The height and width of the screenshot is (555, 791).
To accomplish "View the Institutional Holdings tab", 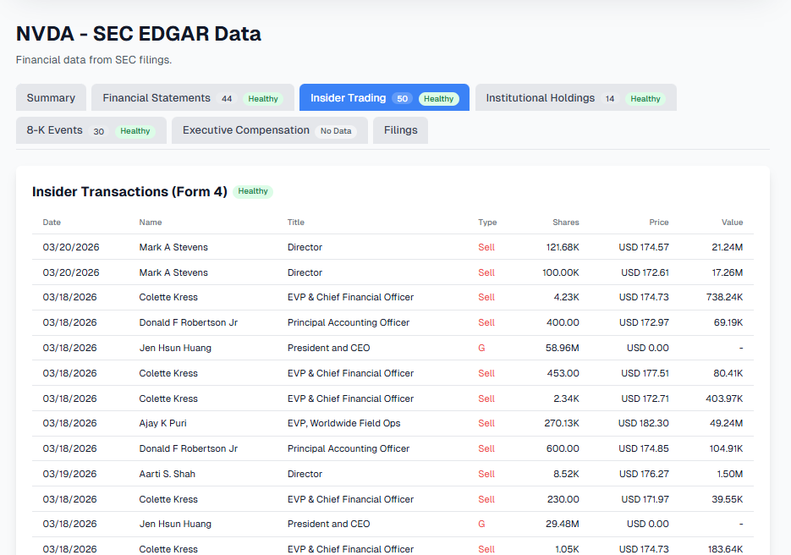I will pyautogui.click(x=541, y=97).
